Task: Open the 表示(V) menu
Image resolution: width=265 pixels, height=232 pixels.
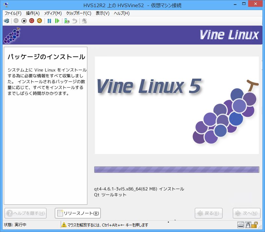Action: click(103, 13)
